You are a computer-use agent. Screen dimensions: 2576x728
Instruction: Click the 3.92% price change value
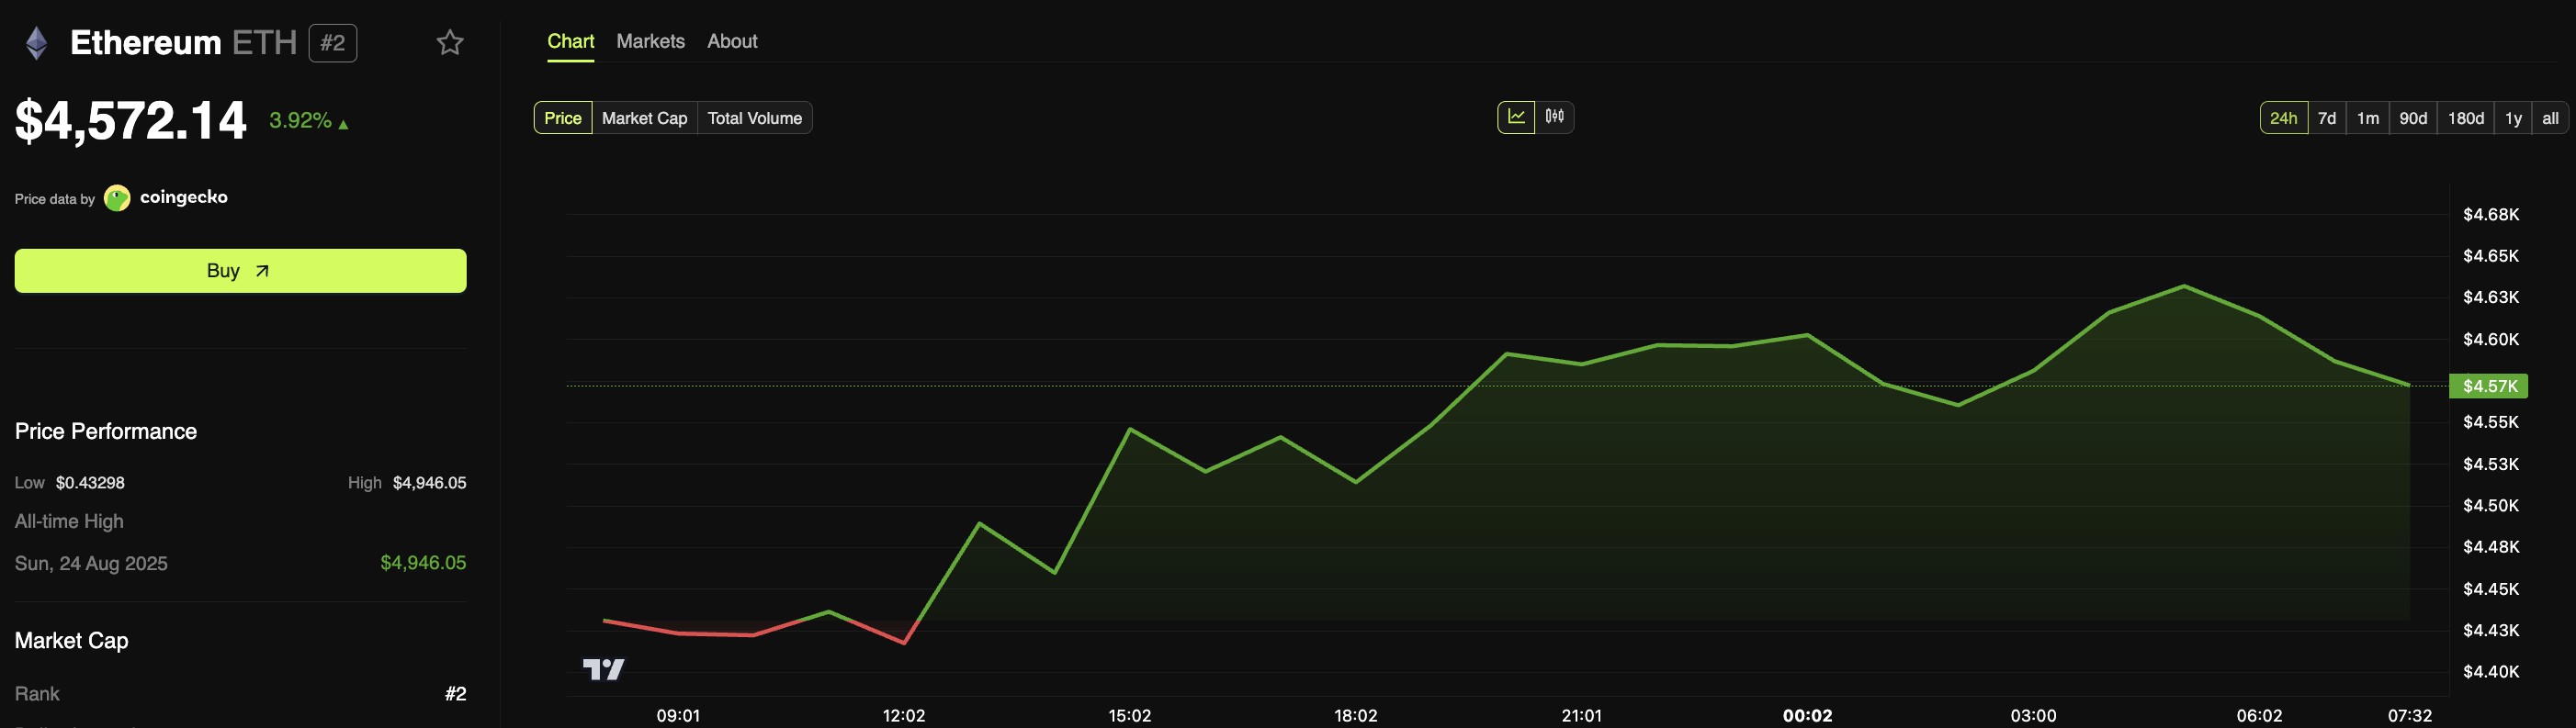pyautogui.click(x=300, y=120)
